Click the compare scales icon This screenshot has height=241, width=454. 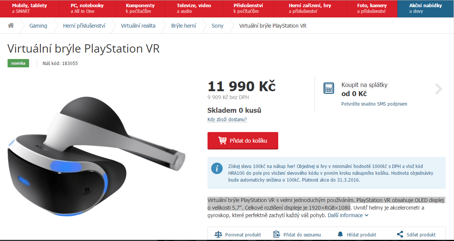[218, 235]
